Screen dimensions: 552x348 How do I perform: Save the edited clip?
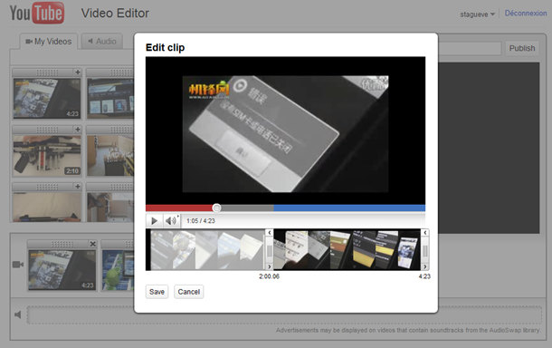157,292
